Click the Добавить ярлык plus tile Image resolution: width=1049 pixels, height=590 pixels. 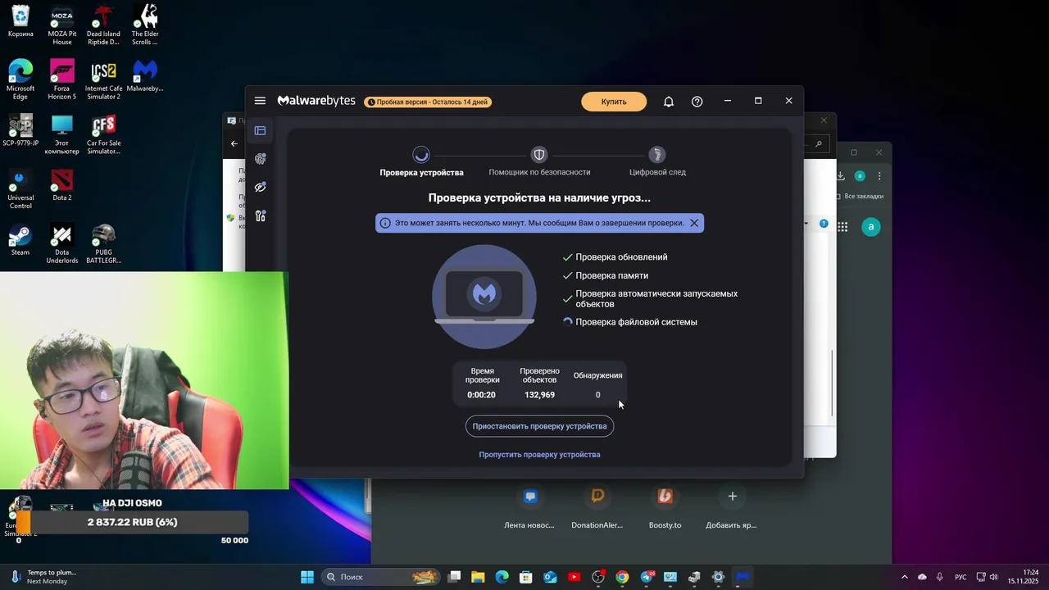(732, 506)
